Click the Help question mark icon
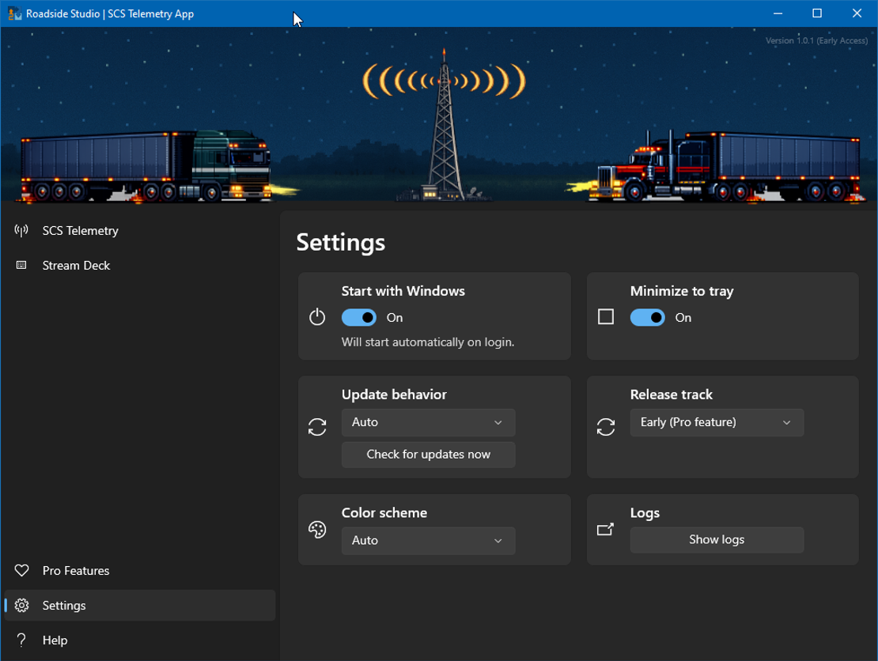This screenshot has height=661, width=878. point(21,640)
